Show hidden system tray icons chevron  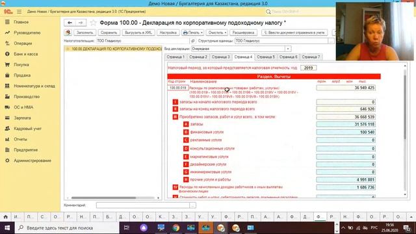click(343, 227)
